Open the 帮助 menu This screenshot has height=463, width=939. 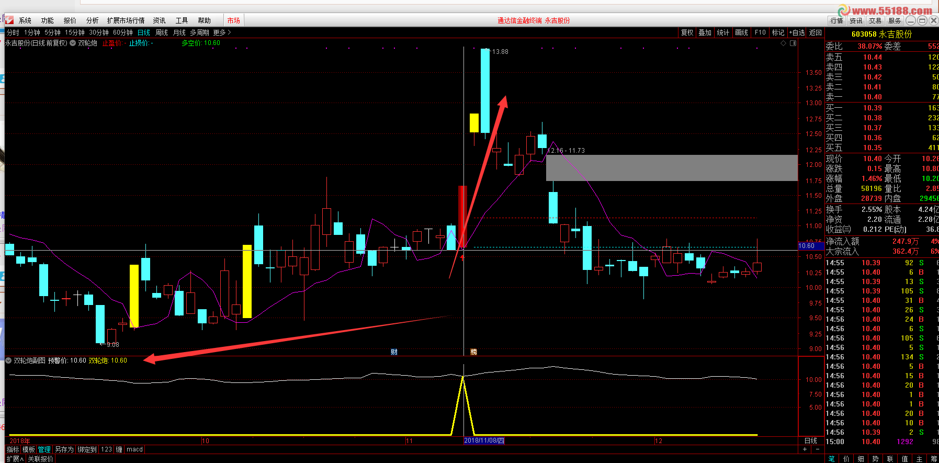click(205, 20)
